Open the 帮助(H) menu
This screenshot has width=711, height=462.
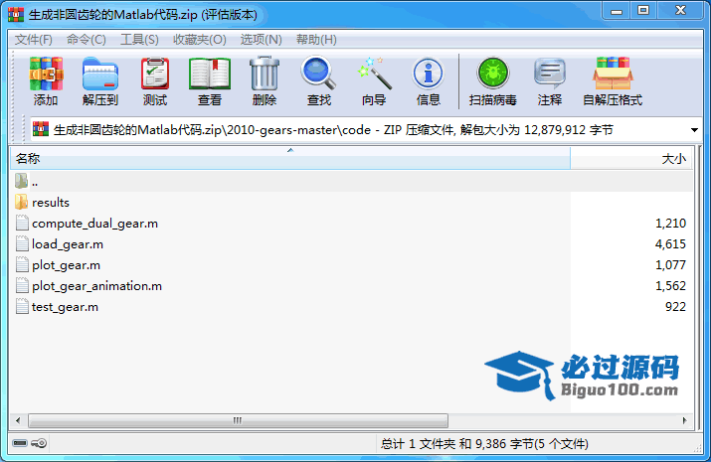(316, 40)
